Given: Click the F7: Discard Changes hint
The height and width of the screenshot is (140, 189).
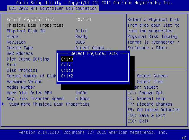Looking at the screenshot, I should (150, 104).
